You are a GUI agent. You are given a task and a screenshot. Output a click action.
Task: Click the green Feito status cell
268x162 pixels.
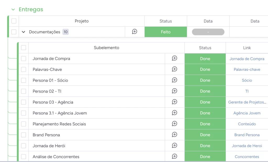click(166, 32)
